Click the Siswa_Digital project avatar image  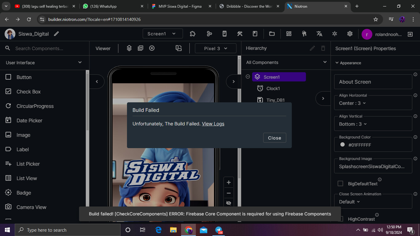(x=10, y=34)
